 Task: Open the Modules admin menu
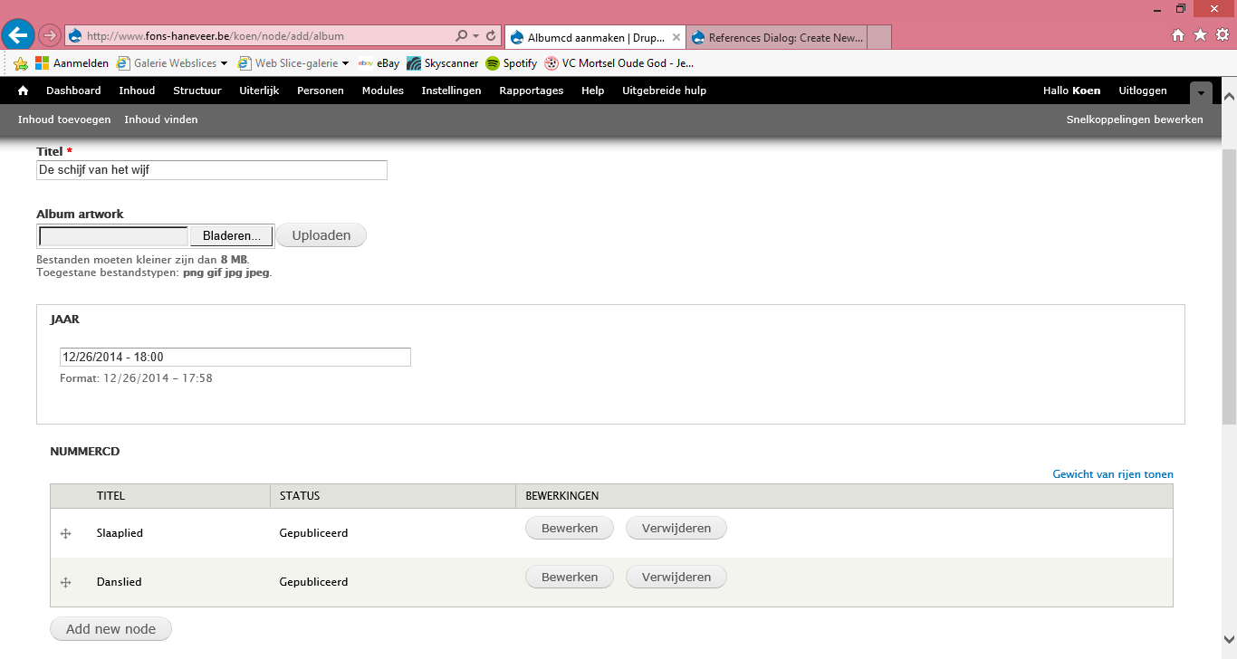tap(383, 91)
